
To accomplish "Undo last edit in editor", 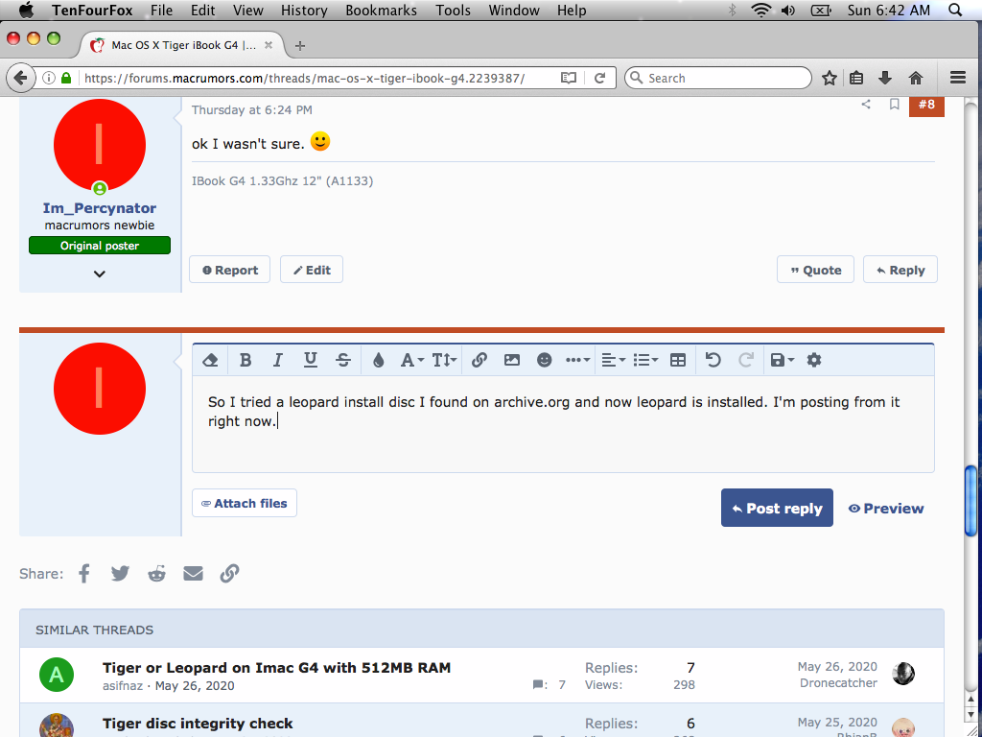I will 713,361.
